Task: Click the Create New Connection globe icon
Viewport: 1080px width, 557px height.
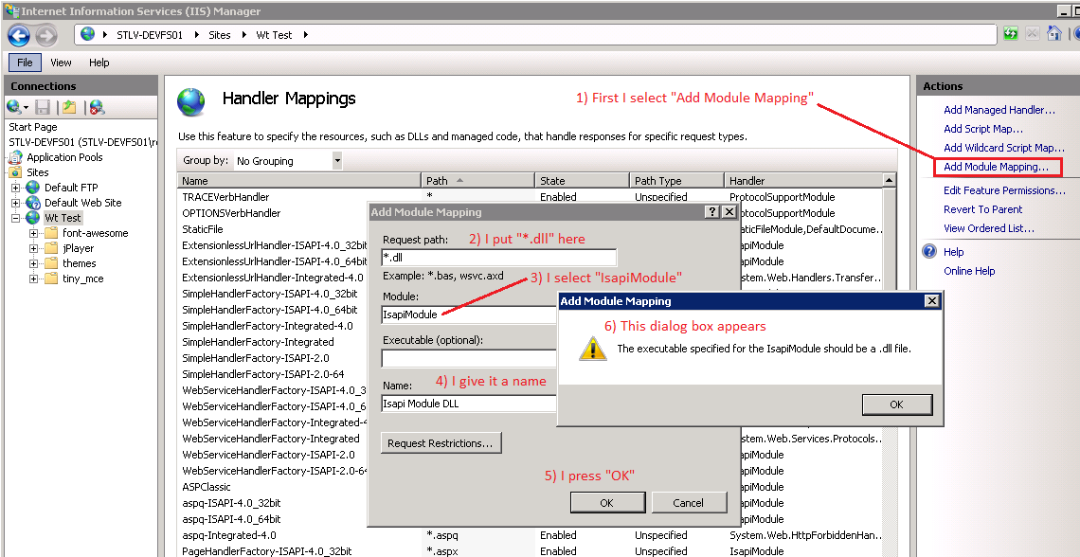Action: [x=15, y=108]
